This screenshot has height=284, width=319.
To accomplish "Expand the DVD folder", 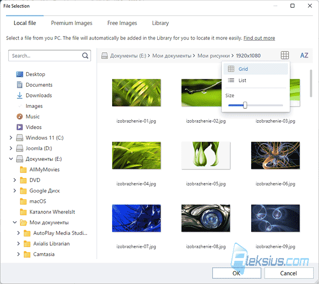I will coord(15,180).
